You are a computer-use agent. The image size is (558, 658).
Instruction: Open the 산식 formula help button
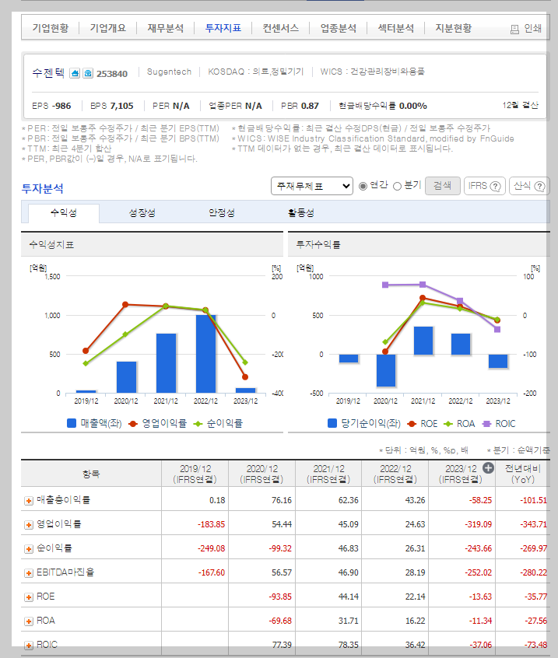pos(529,186)
